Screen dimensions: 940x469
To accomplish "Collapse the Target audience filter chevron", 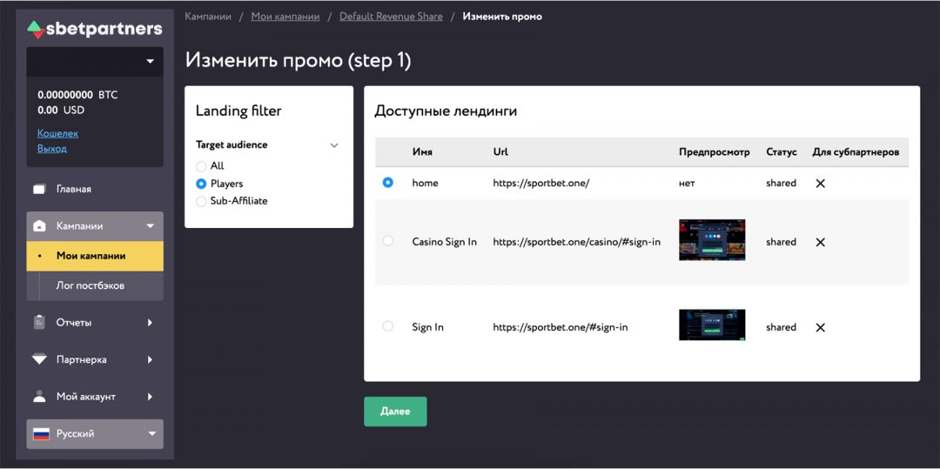I will pyautogui.click(x=334, y=145).
